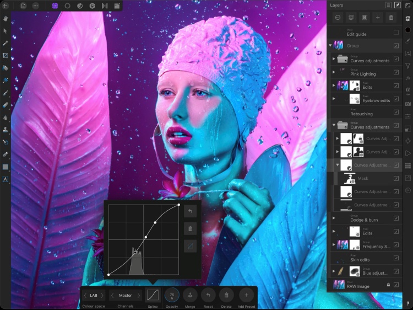
Task: Select the Mask layer thumbnail
Action: point(350,179)
